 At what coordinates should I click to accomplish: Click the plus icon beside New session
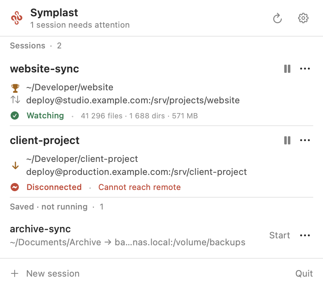[x=15, y=273]
